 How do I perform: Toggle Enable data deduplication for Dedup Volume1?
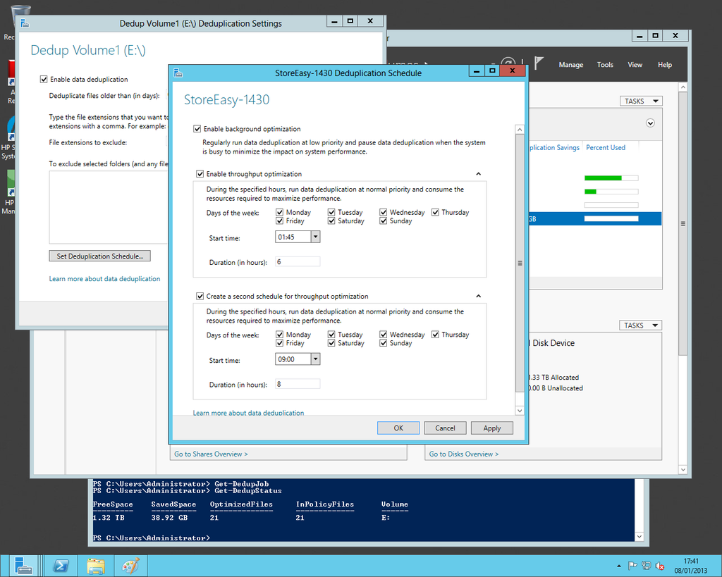coord(44,79)
